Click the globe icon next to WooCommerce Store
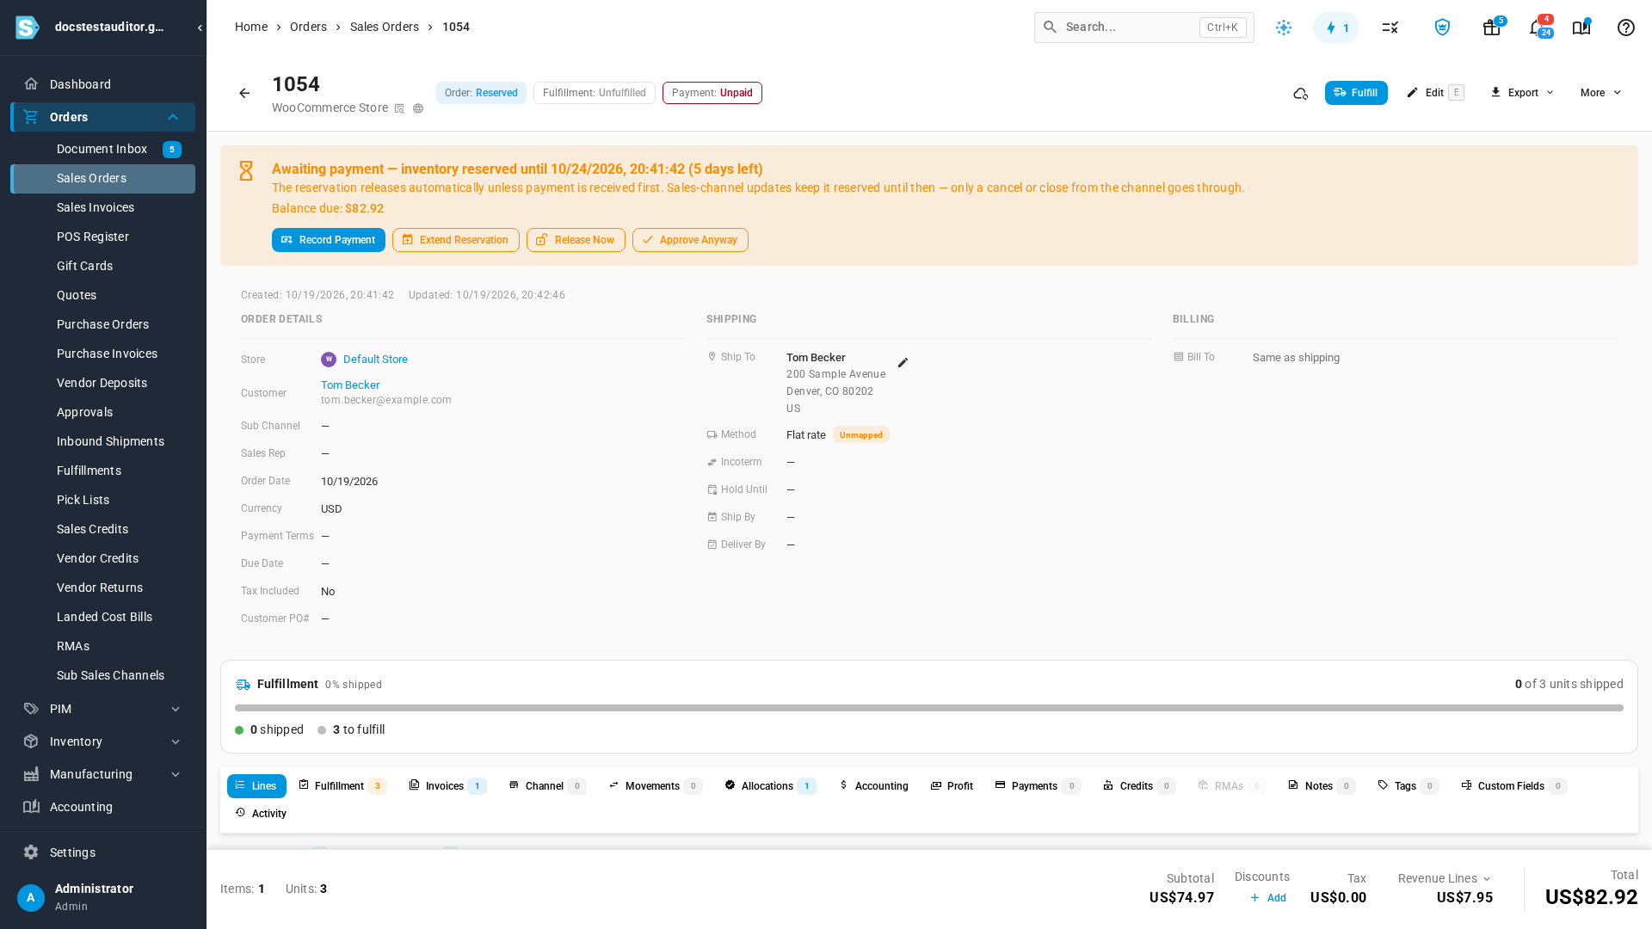Viewport: 1652px width, 929px height. [x=418, y=108]
